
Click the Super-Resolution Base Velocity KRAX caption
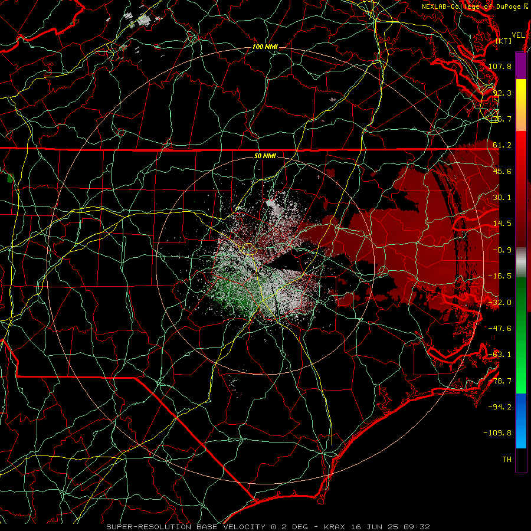click(268, 527)
